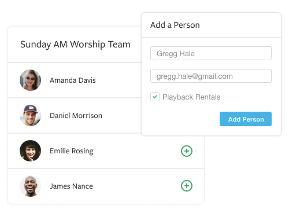Screen dimensions: 289x217
Task: Focus the Gregg Hale name field
Action: click(x=211, y=53)
